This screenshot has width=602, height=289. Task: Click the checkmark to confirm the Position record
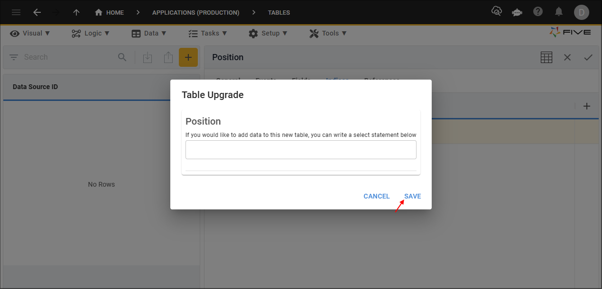click(588, 57)
